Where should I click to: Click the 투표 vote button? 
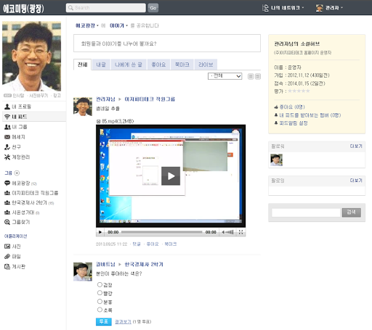[x=104, y=321]
